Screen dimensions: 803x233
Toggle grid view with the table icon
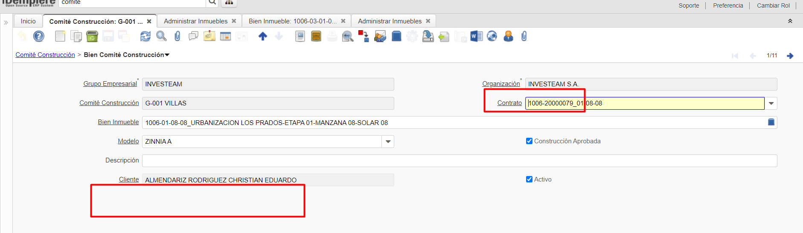pos(225,37)
